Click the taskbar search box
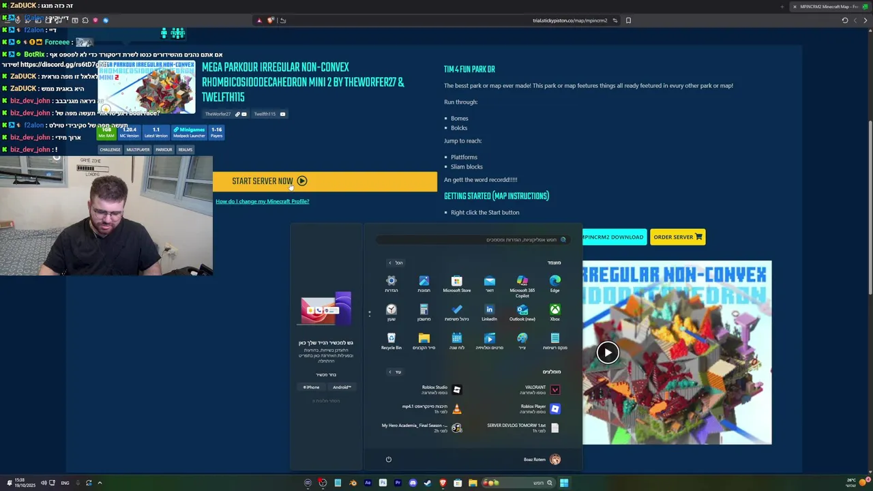This screenshot has height=491, width=873. coord(518,483)
